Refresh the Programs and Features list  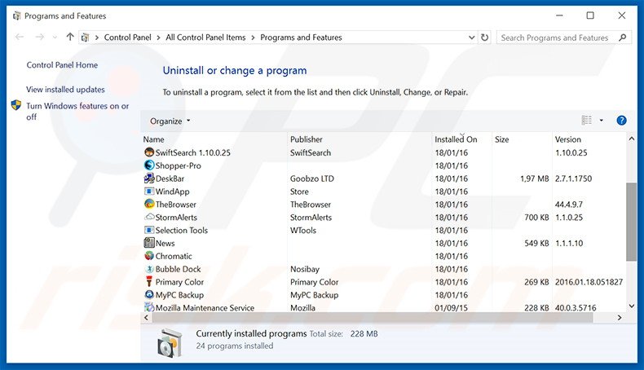[485, 37]
